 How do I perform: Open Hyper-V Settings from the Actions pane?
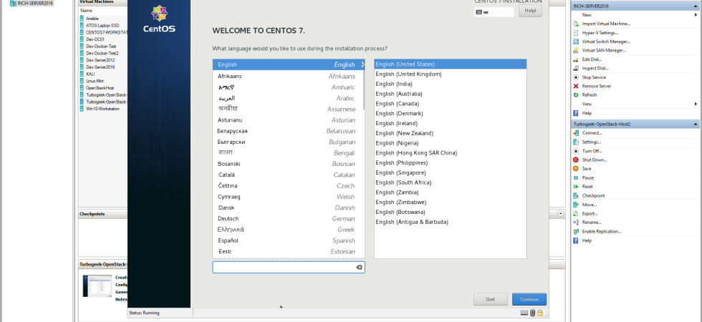[x=600, y=33]
